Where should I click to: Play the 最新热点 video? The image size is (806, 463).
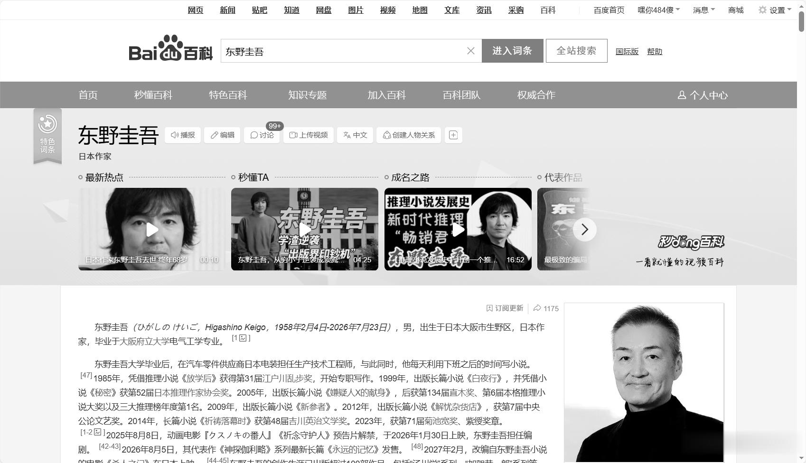click(152, 229)
